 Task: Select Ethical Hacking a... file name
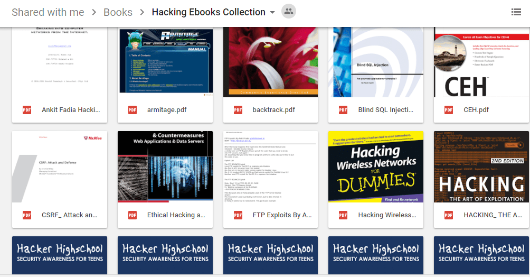click(176, 215)
